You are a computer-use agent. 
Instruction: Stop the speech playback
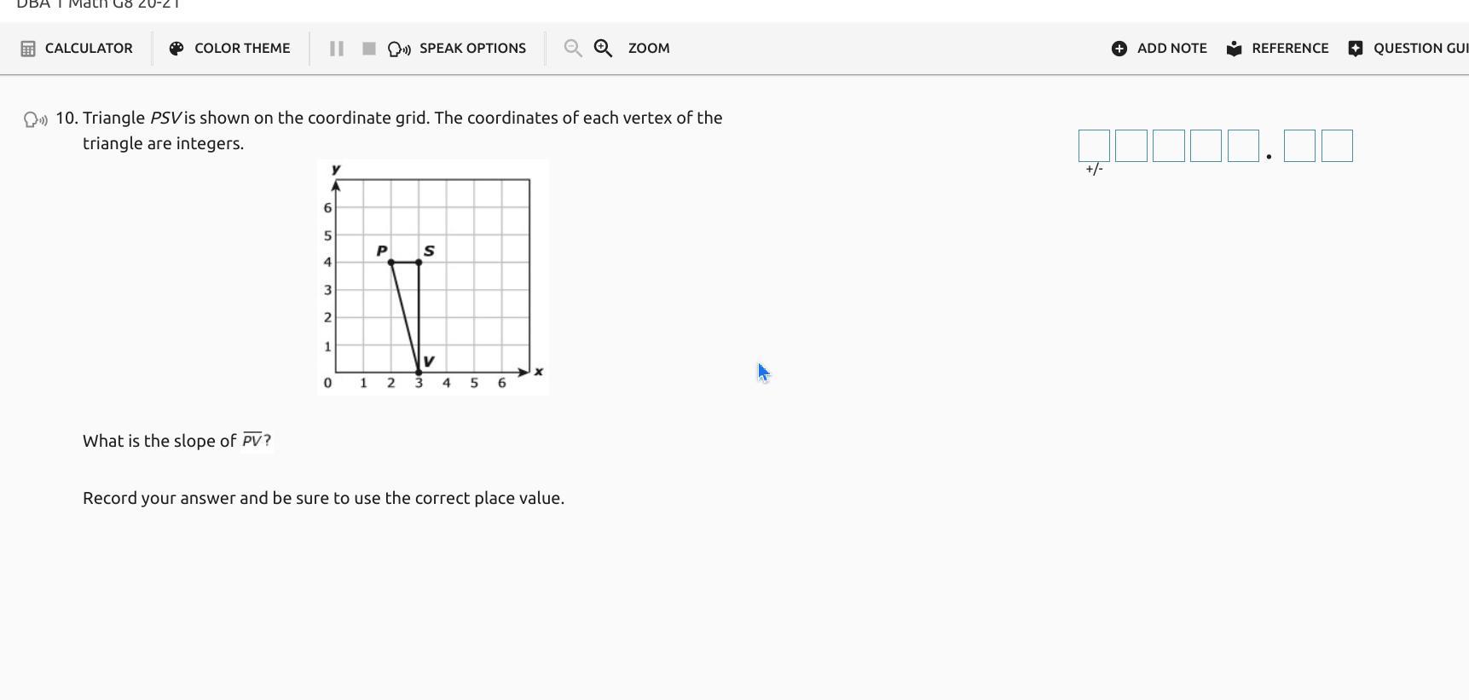tap(369, 49)
